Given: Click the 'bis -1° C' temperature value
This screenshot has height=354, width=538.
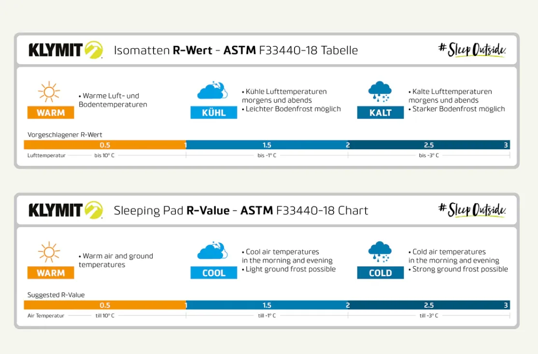Looking at the screenshot, I should click(x=267, y=155).
